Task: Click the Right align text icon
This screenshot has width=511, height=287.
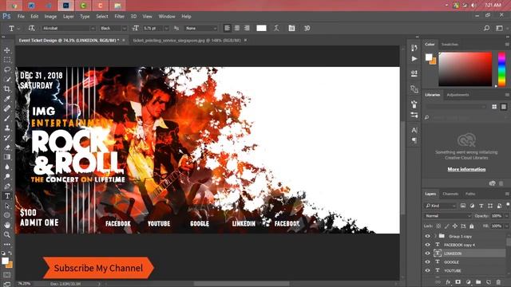Action: click(x=247, y=29)
